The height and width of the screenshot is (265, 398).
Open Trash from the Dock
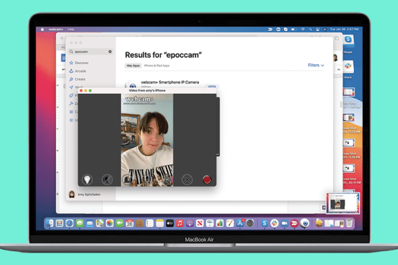349,223
